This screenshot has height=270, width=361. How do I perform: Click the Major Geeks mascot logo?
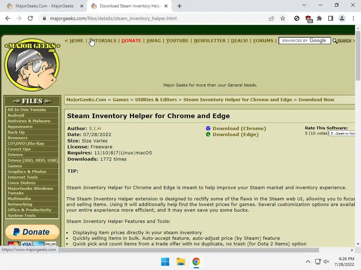(x=32, y=65)
